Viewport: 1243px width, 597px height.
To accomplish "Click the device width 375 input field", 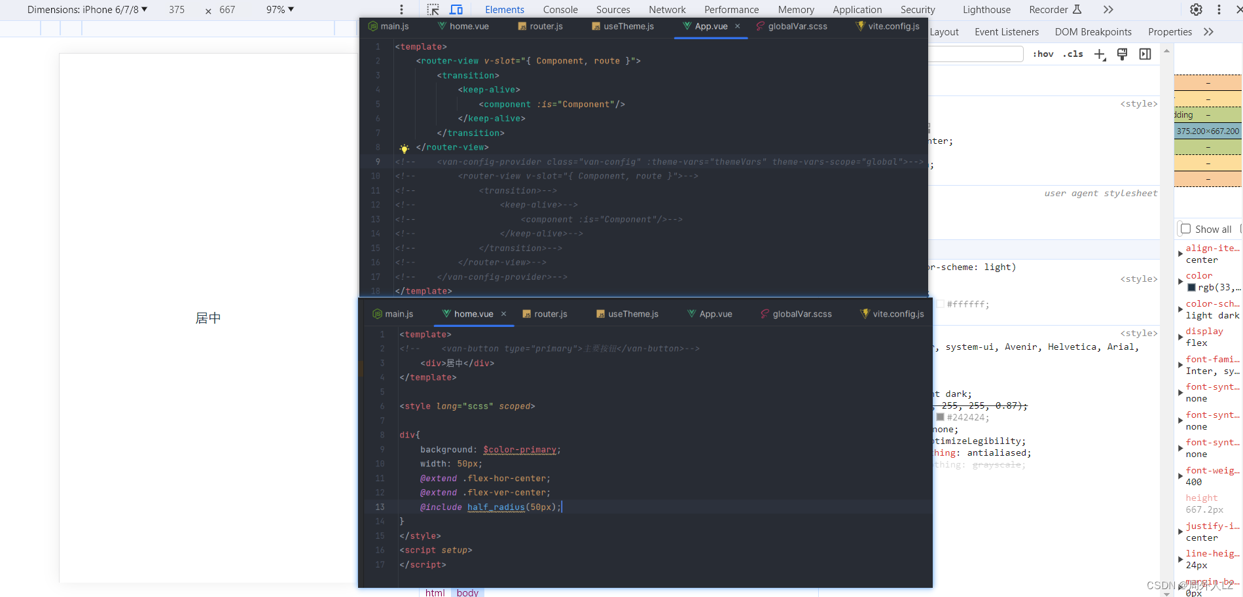I will tap(177, 10).
